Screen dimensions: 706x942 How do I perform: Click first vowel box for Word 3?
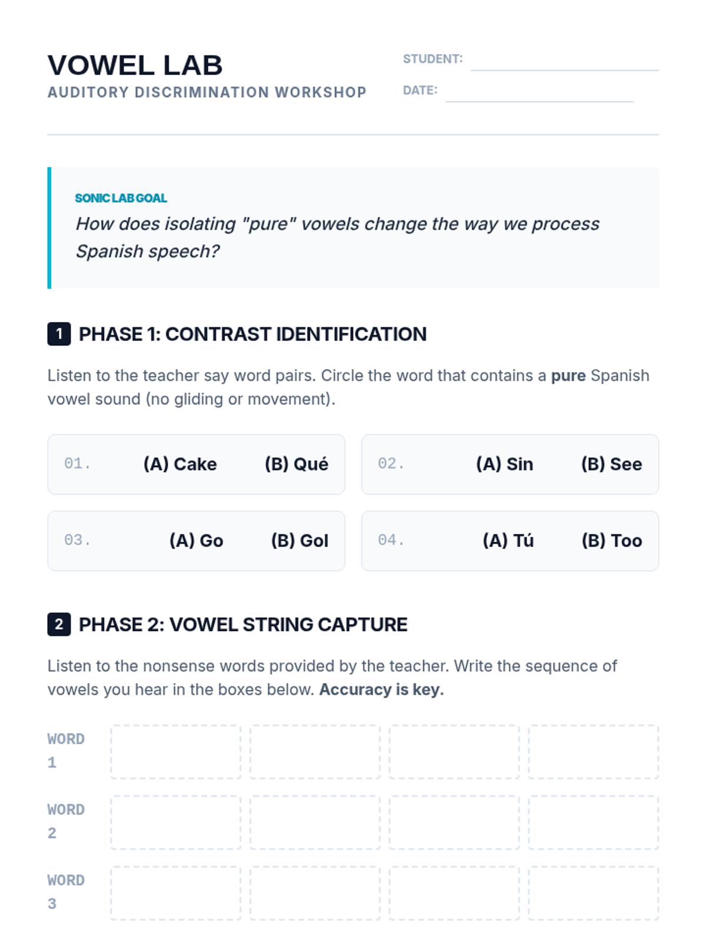click(175, 893)
